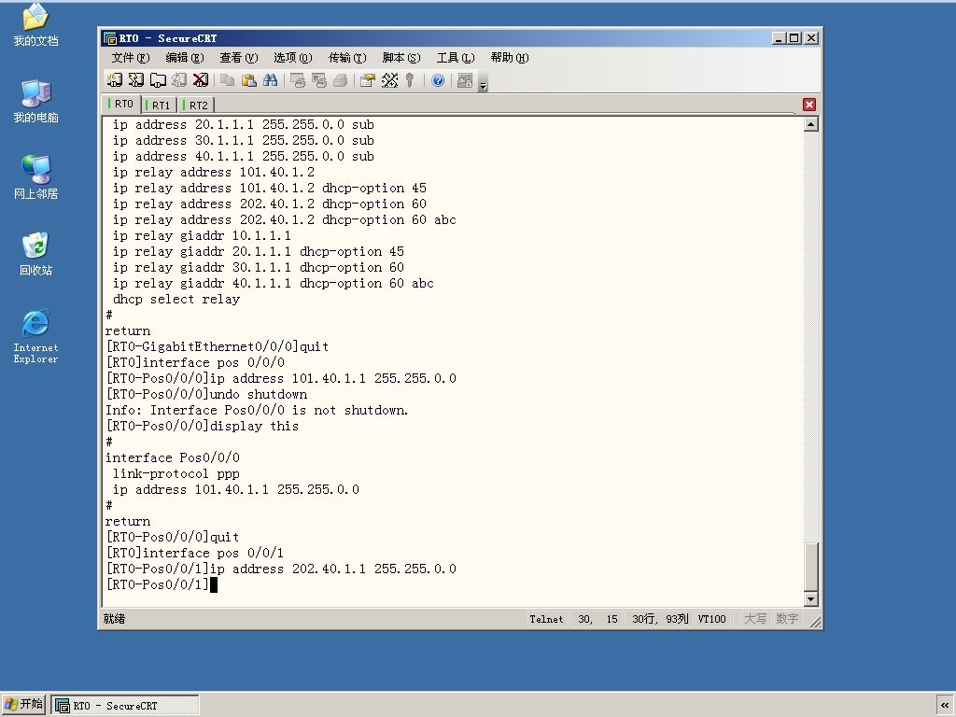Viewport: 956px width, 717px height.
Task: Select the 网上邻居 desktop icon
Action: [35, 177]
